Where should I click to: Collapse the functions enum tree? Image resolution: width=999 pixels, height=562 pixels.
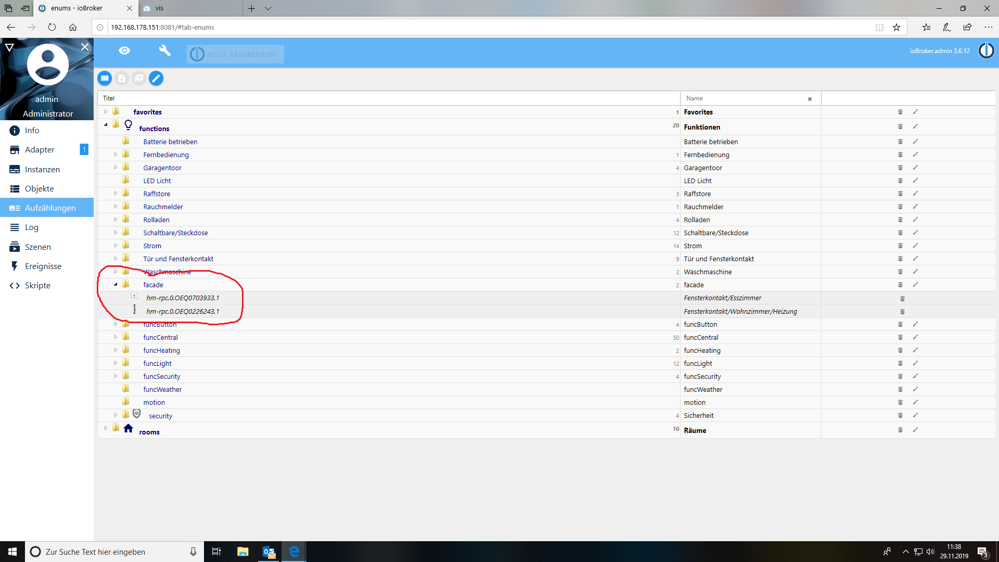pos(106,124)
